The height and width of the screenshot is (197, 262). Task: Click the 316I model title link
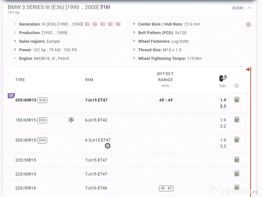[105, 7]
